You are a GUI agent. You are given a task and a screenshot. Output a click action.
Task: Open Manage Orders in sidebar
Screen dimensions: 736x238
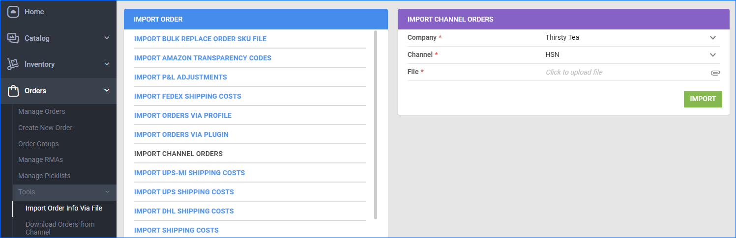pos(42,111)
